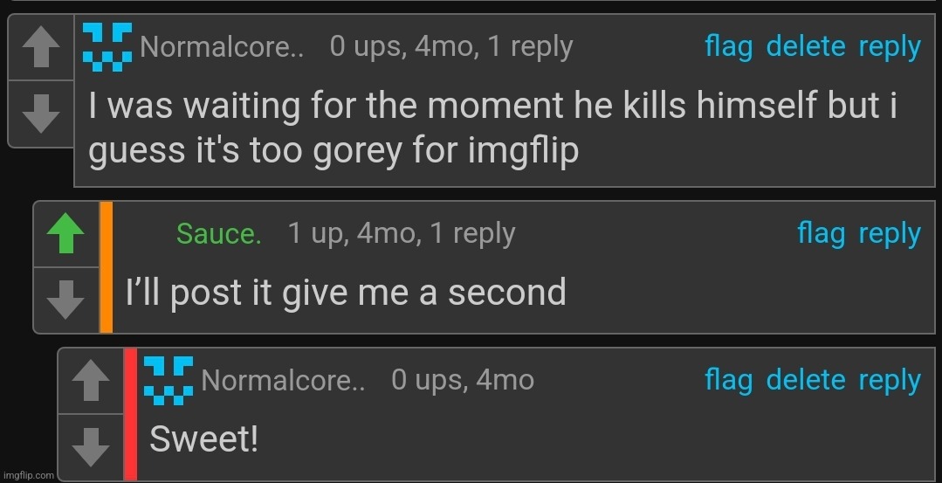
Task: Reply to the "Sweet!" comment
Action: (x=890, y=380)
